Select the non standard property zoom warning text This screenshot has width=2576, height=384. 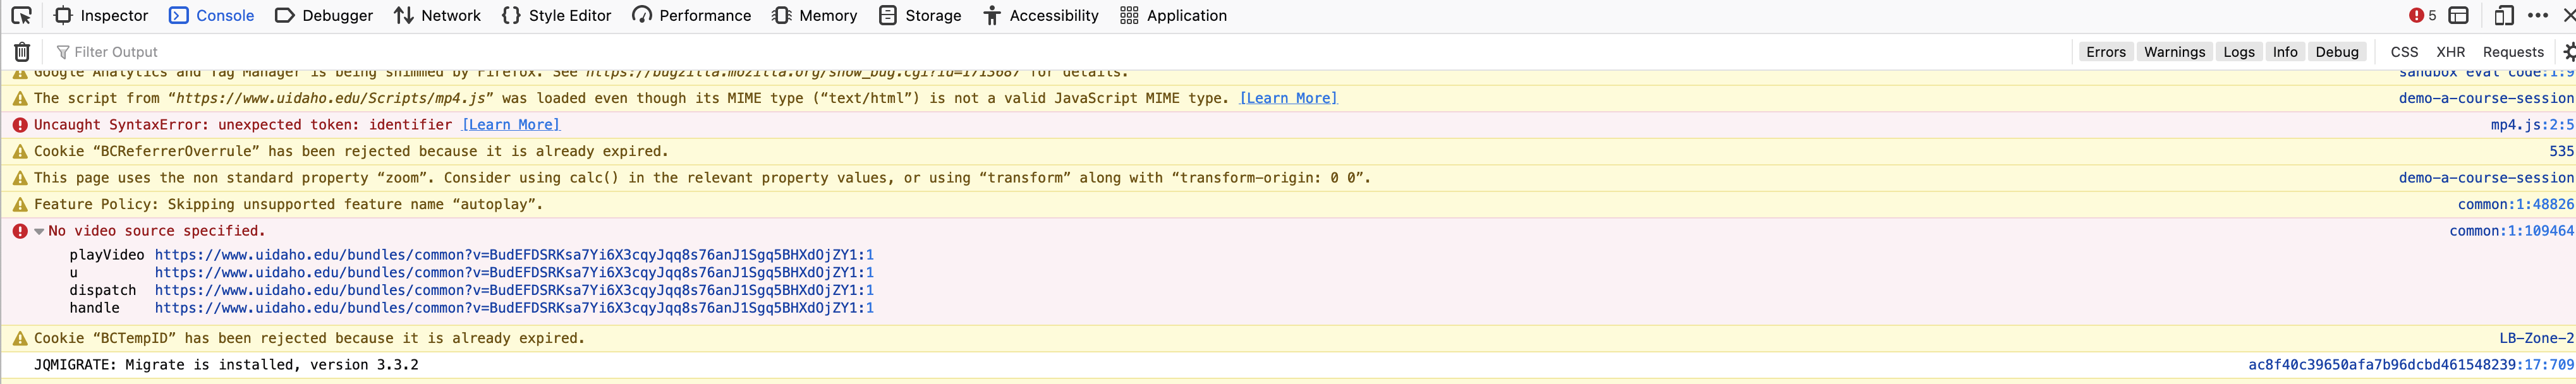tap(702, 178)
